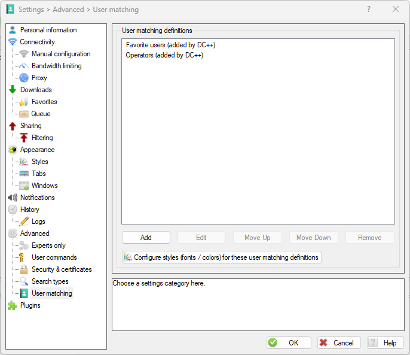Select Experts only under Advanced
The width and height of the screenshot is (410, 355).
[x=48, y=245]
